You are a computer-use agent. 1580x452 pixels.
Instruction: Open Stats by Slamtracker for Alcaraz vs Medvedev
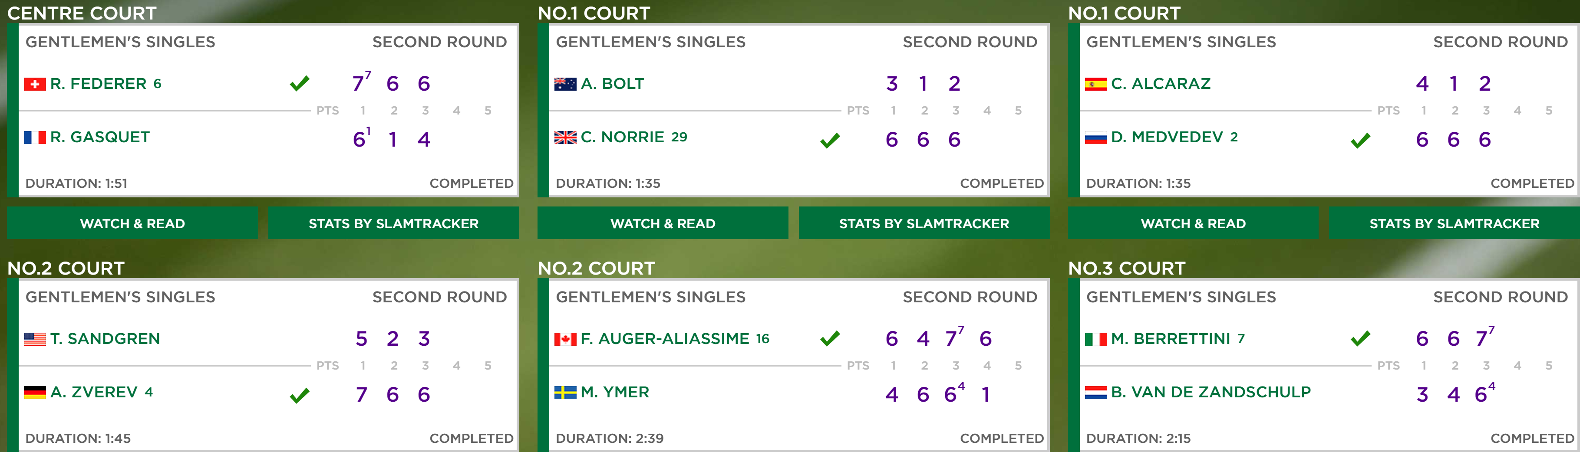coord(1454,223)
